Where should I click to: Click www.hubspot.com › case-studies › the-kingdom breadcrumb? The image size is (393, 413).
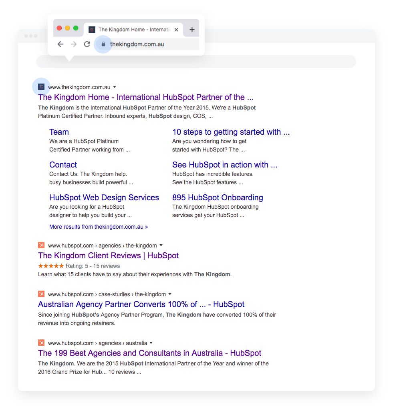pyautogui.click(x=107, y=294)
